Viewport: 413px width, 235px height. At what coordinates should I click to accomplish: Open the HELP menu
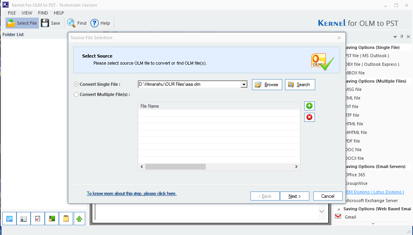59,13
